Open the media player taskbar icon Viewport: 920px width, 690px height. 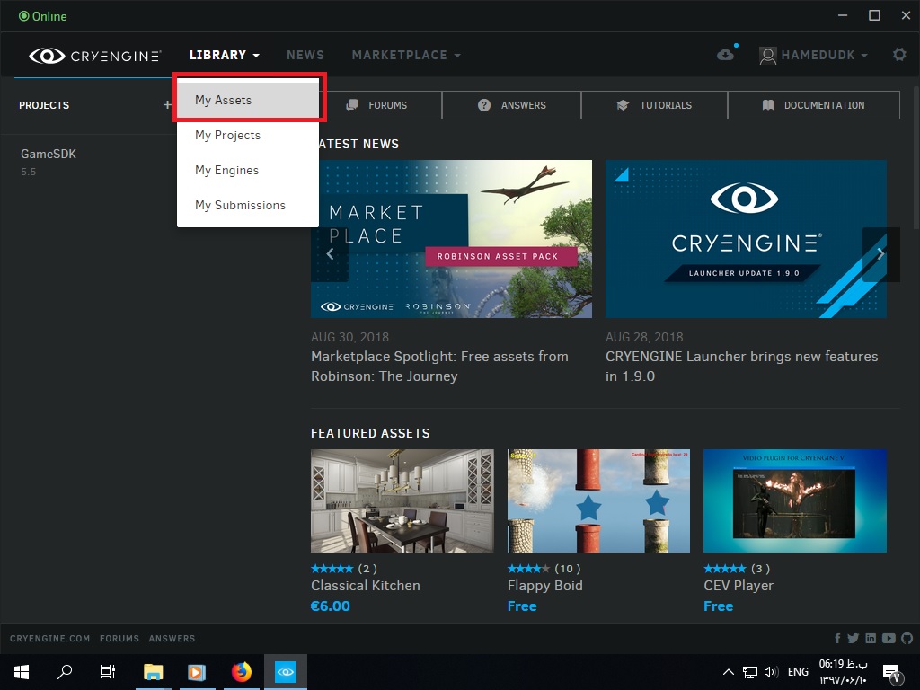[197, 672]
